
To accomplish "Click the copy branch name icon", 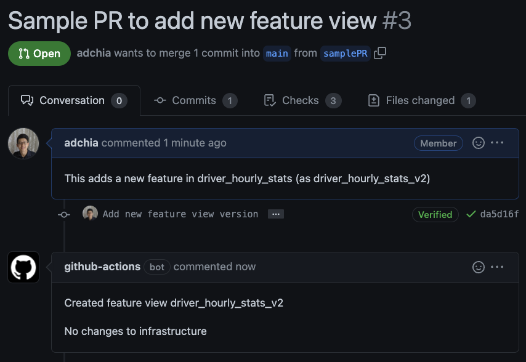I will 380,53.
